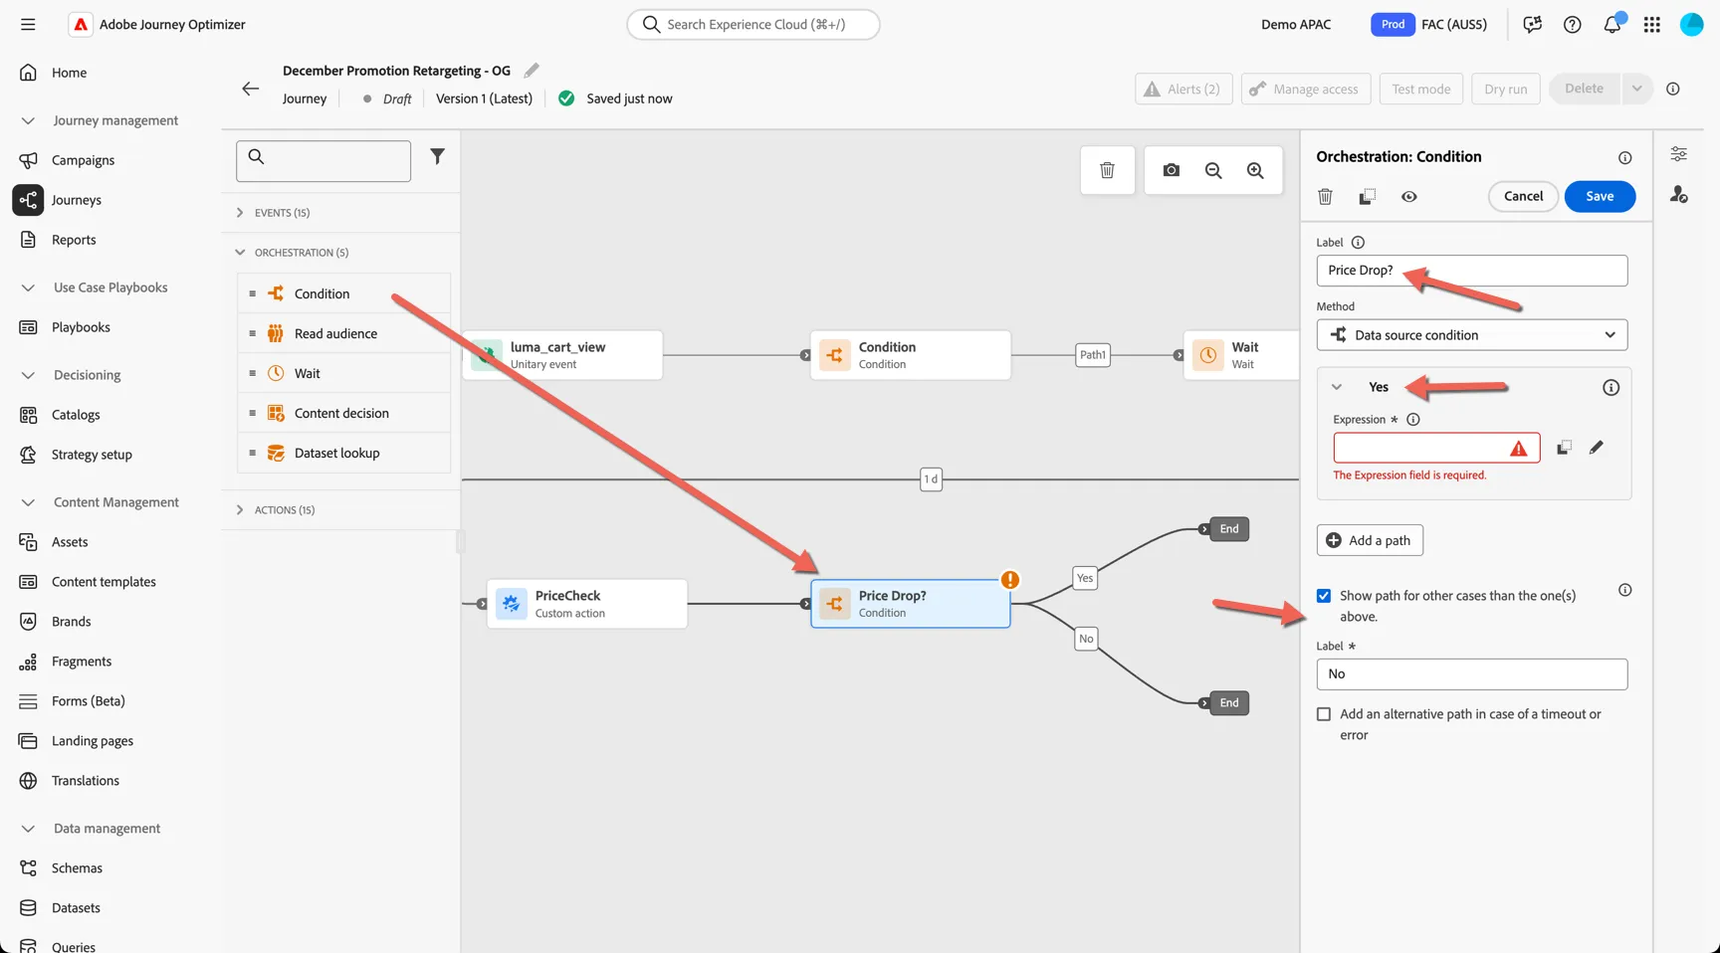Image resolution: width=1720 pixels, height=953 pixels.
Task: Open the notifications bell
Action: click(1612, 24)
